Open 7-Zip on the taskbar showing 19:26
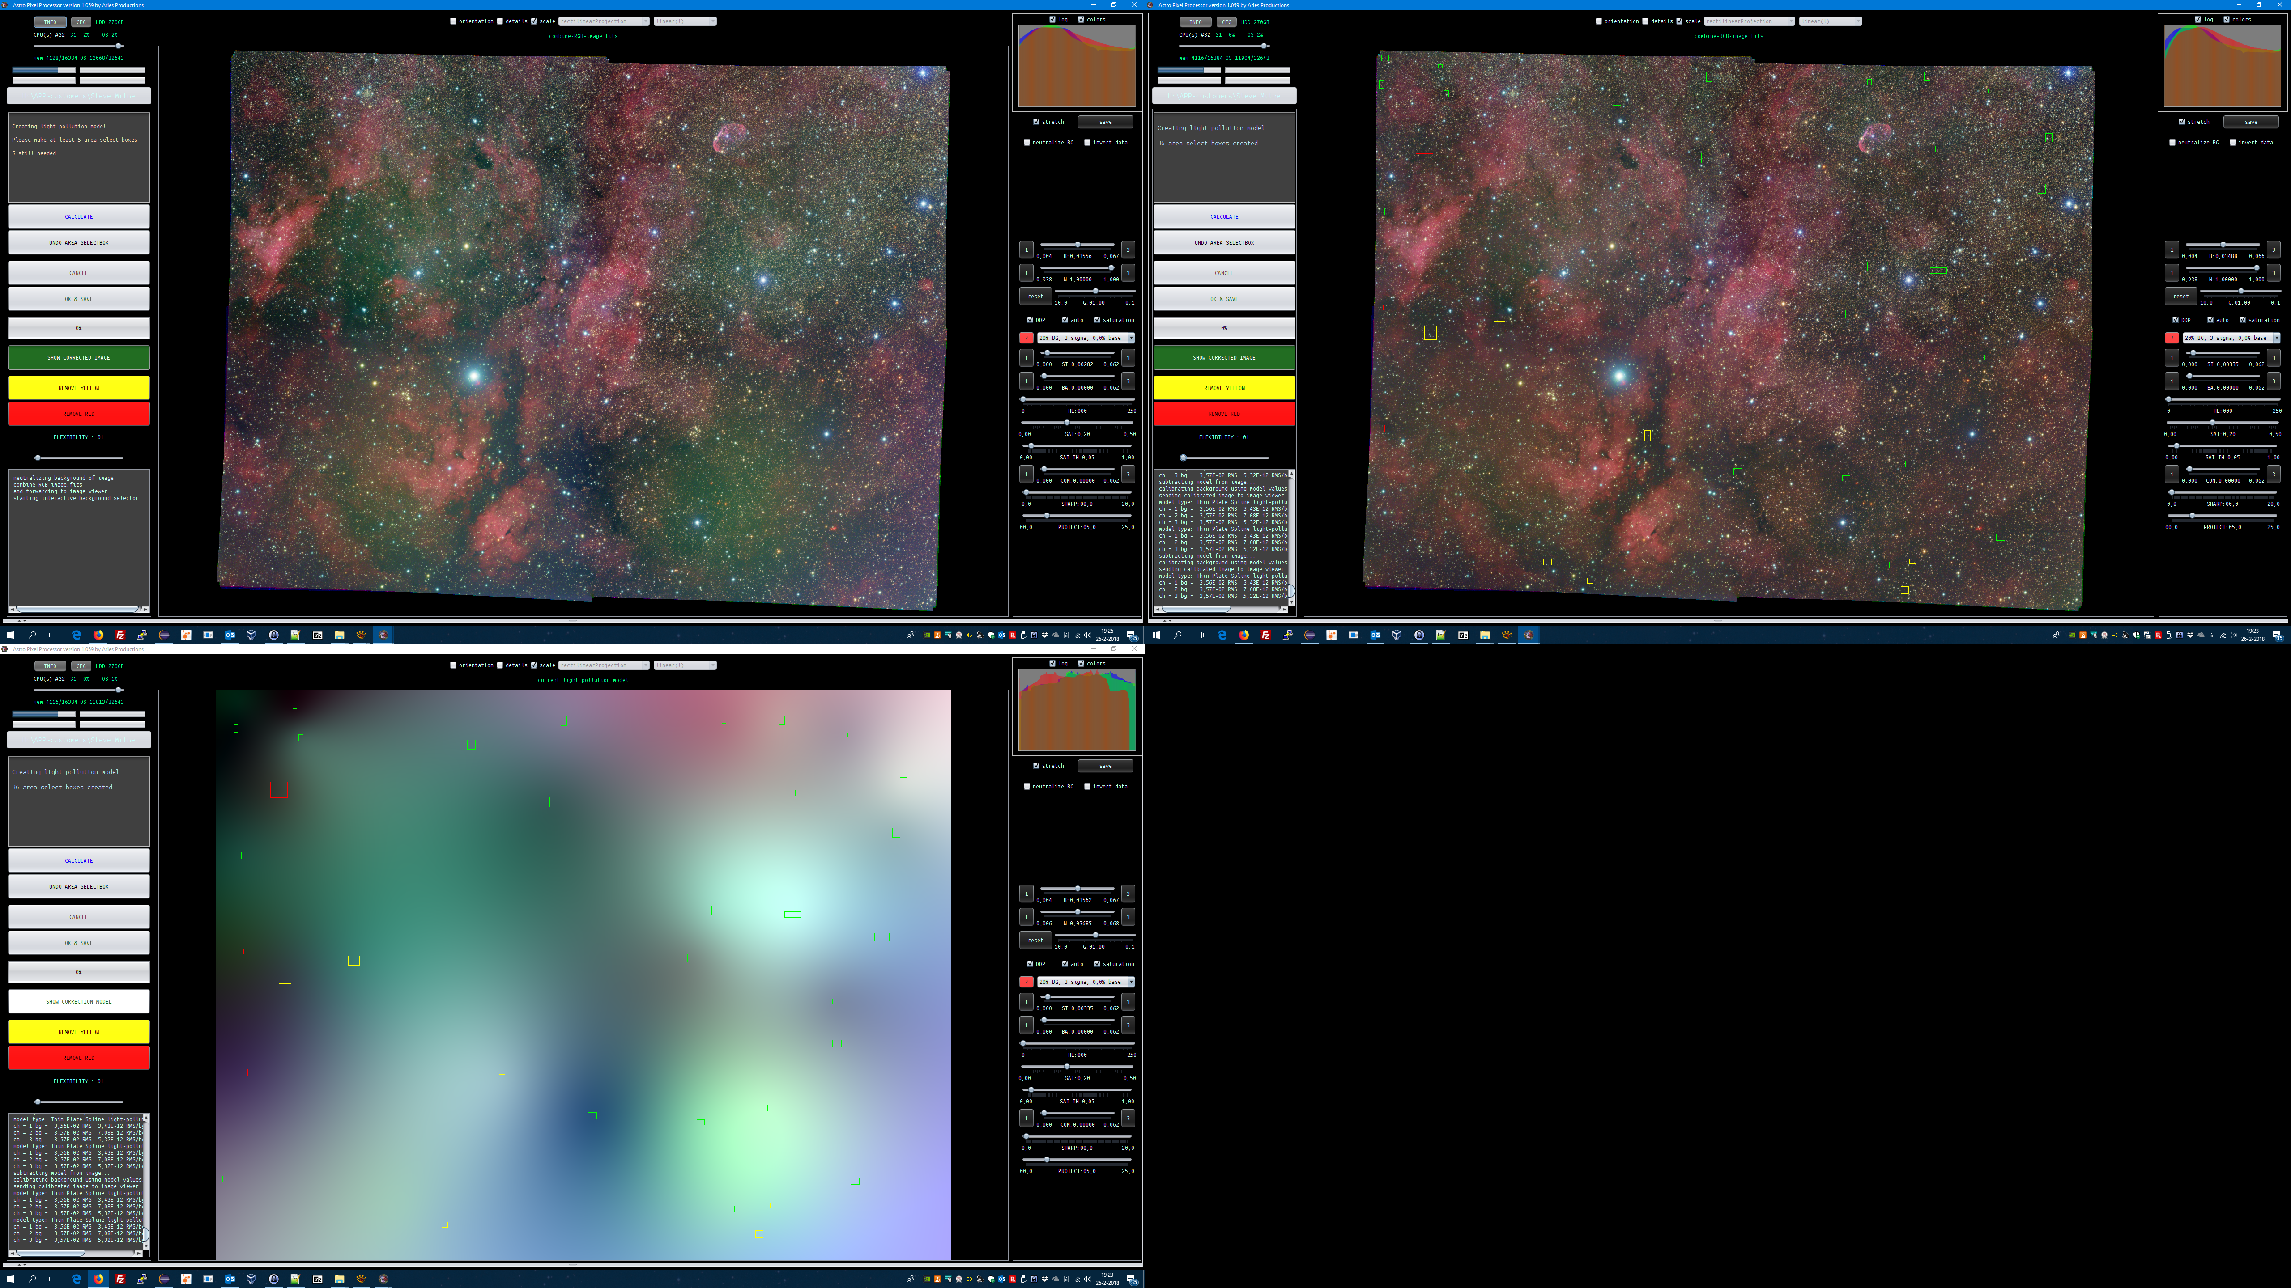 [x=317, y=635]
